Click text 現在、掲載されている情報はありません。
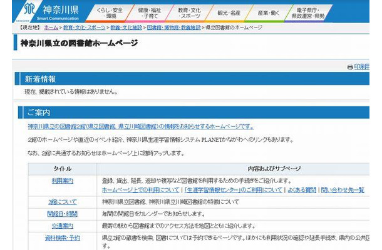 point(71,92)
